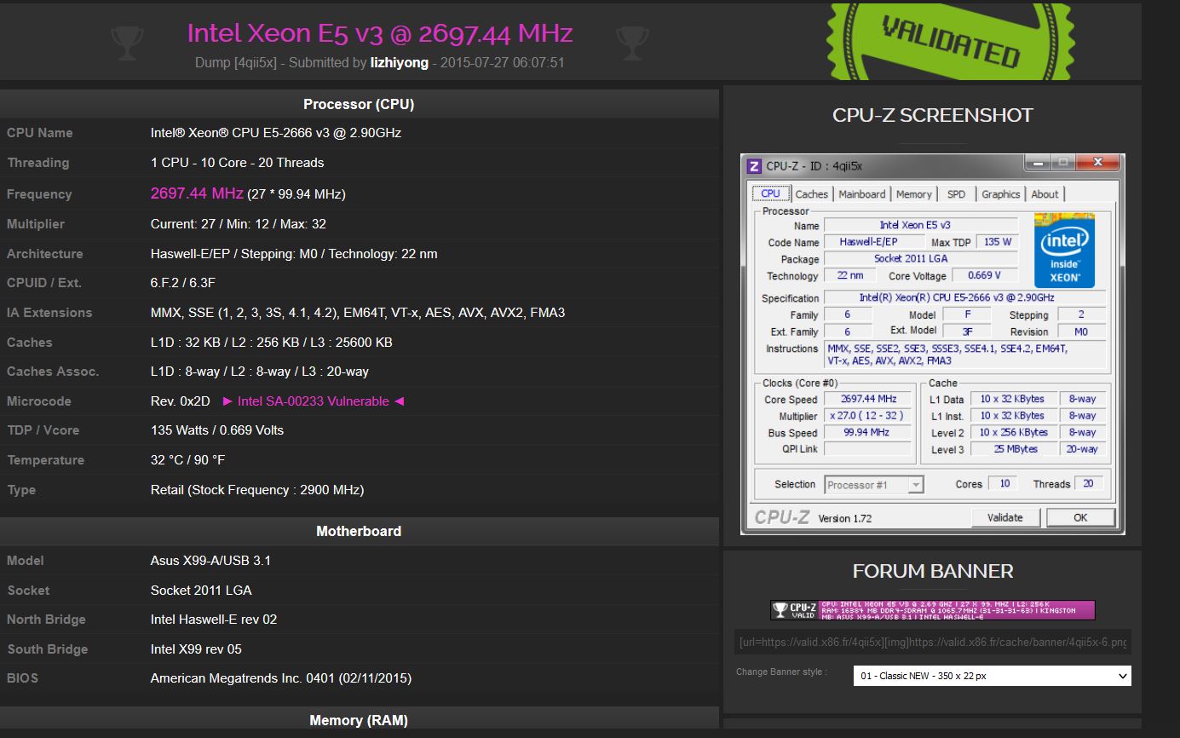Show the About tab in CPU-Z
The height and width of the screenshot is (738, 1180).
point(1045,194)
